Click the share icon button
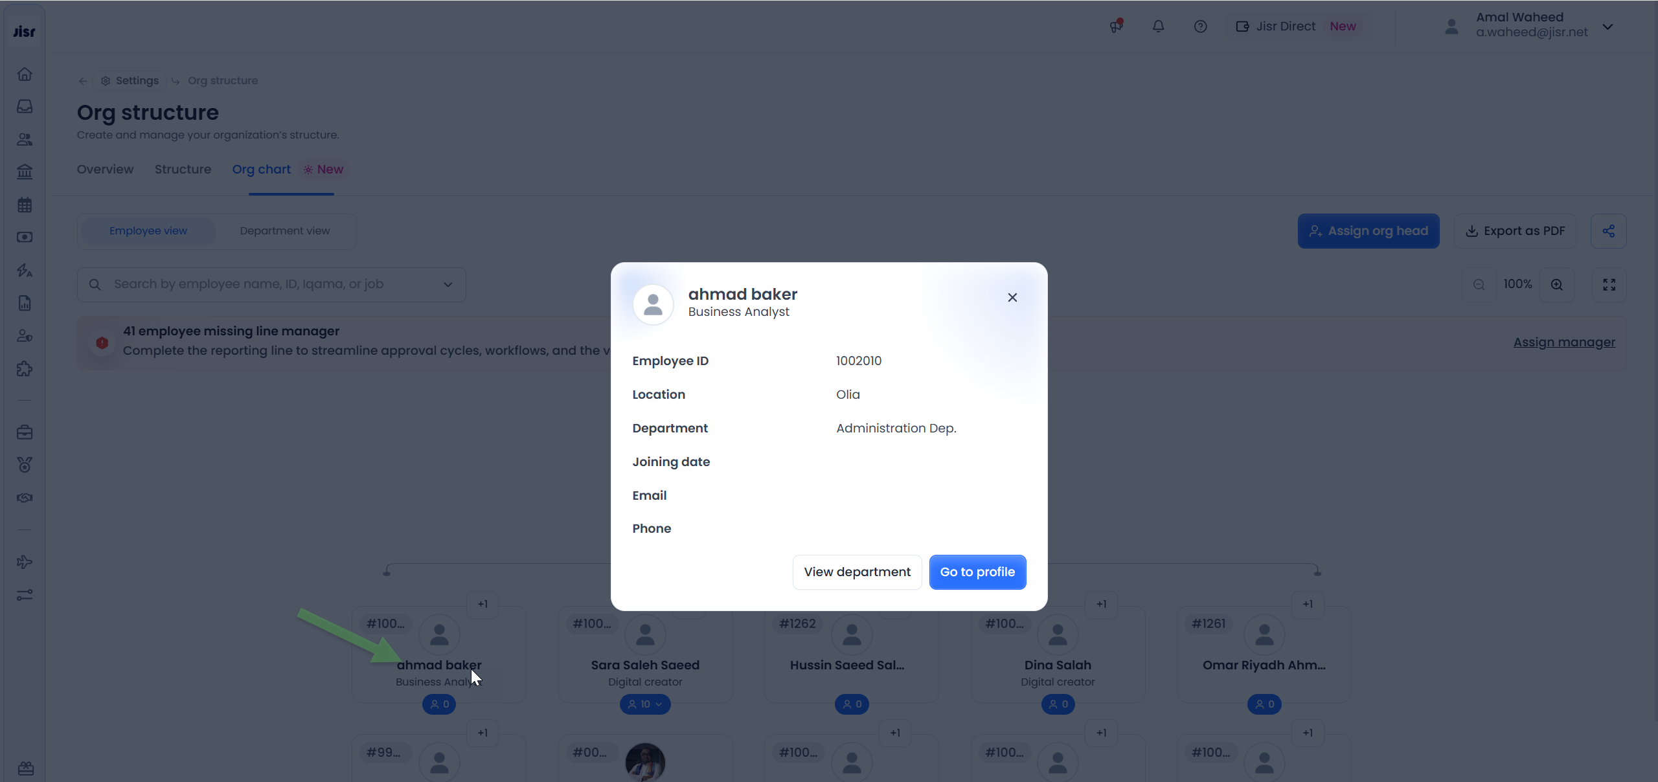The height and width of the screenshot is (782, 1658). click(1608, 231)
